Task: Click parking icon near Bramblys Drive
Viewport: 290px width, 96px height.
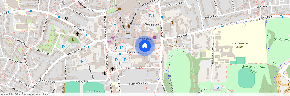Action: pyautogui.click(x=63, y=47)
